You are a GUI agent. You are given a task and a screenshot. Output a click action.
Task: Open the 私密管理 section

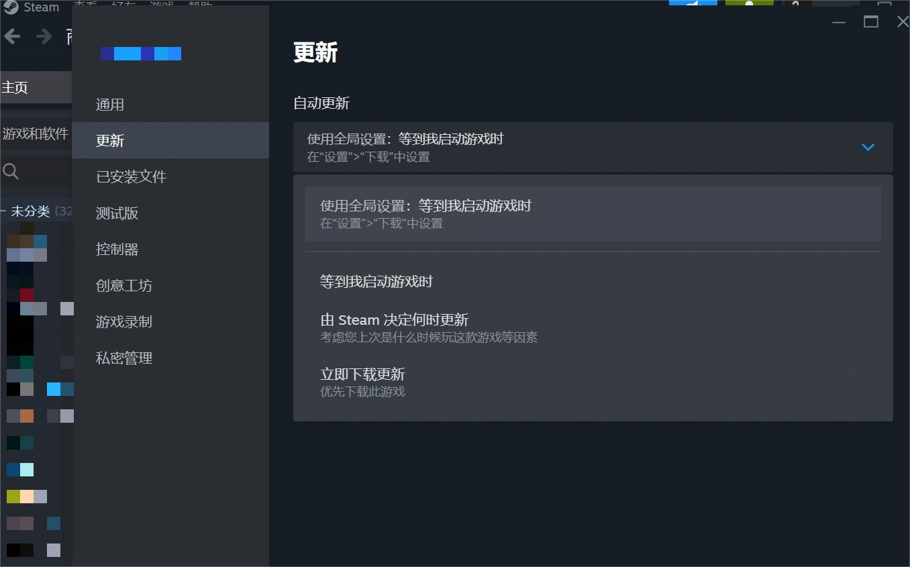click(124, 358)
